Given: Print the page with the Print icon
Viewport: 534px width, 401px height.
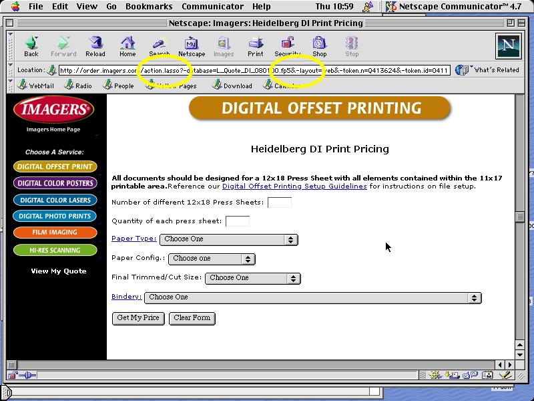Looking at the screenshot, I should (256, 46).
